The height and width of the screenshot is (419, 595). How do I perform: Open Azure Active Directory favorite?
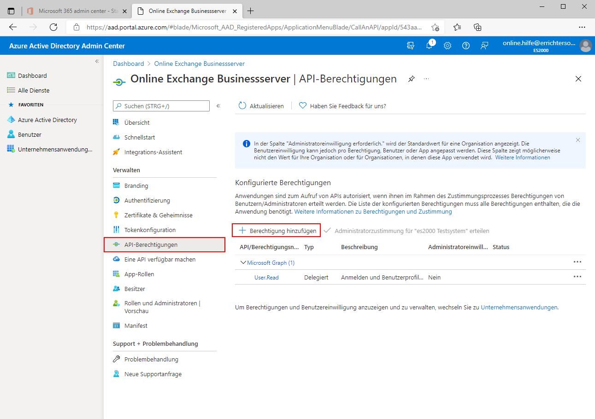coord(47,120)
